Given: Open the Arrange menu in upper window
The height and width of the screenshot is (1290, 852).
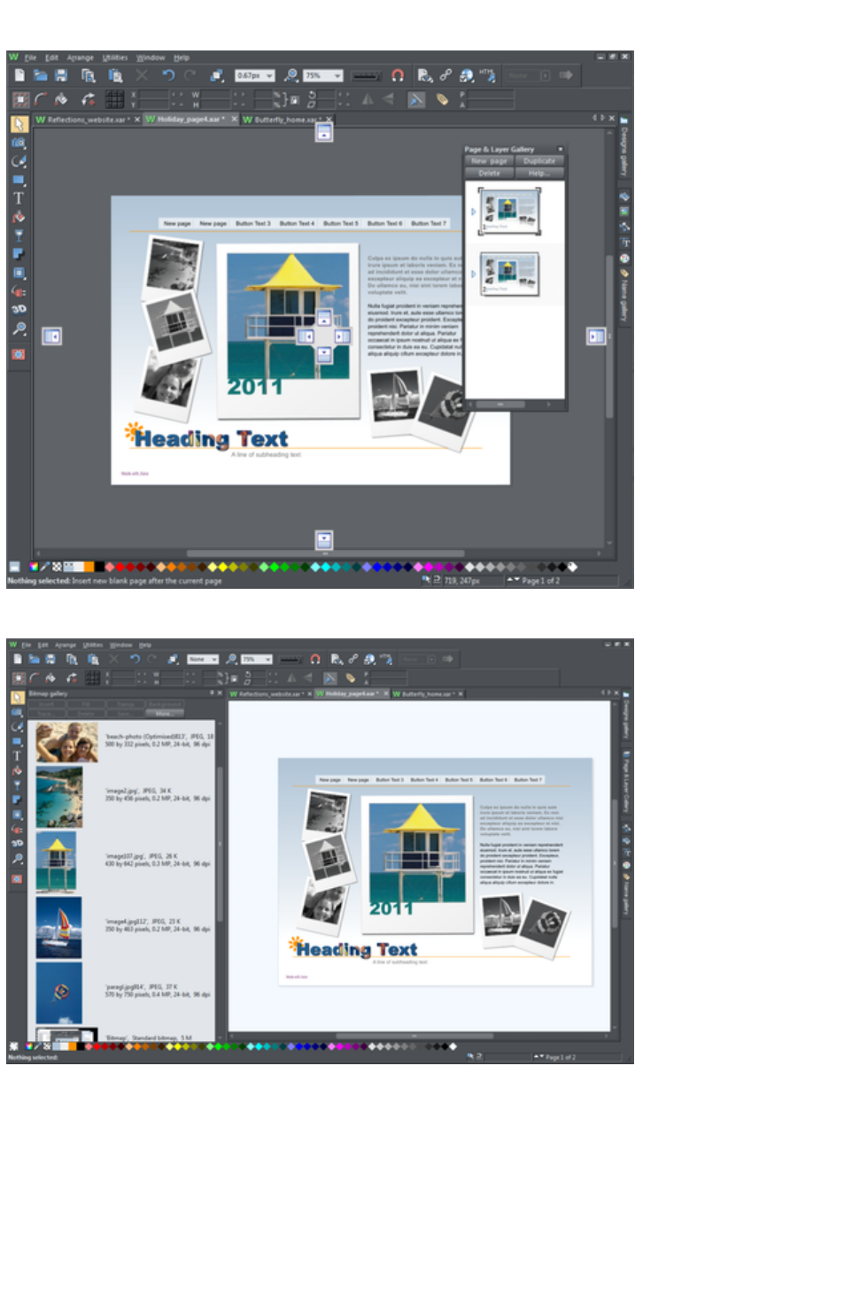Looking at the screenshot, I should coord(80,58).
